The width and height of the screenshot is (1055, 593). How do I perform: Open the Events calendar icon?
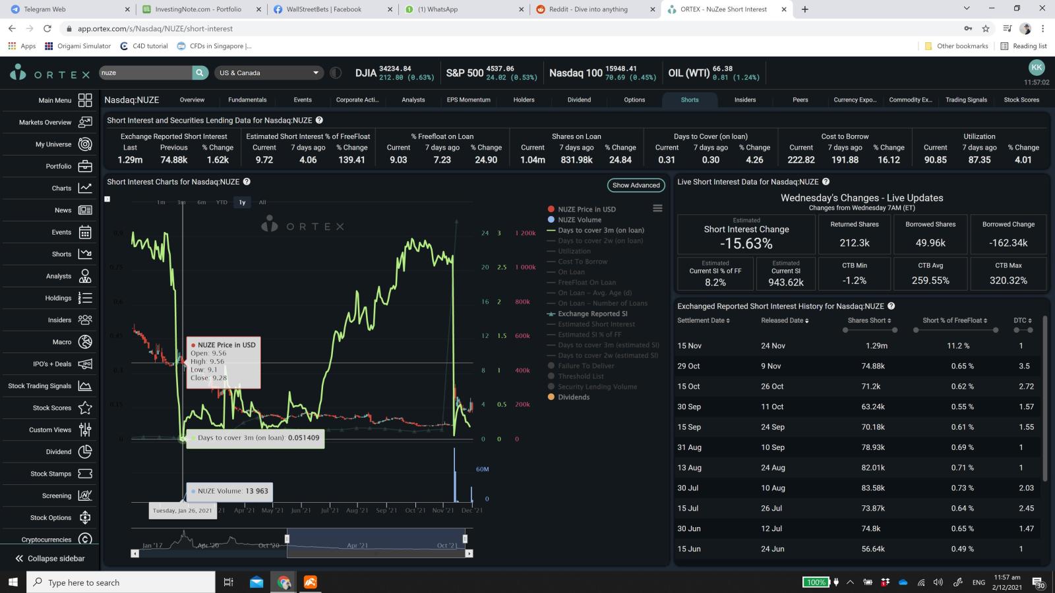coord(85,232)
